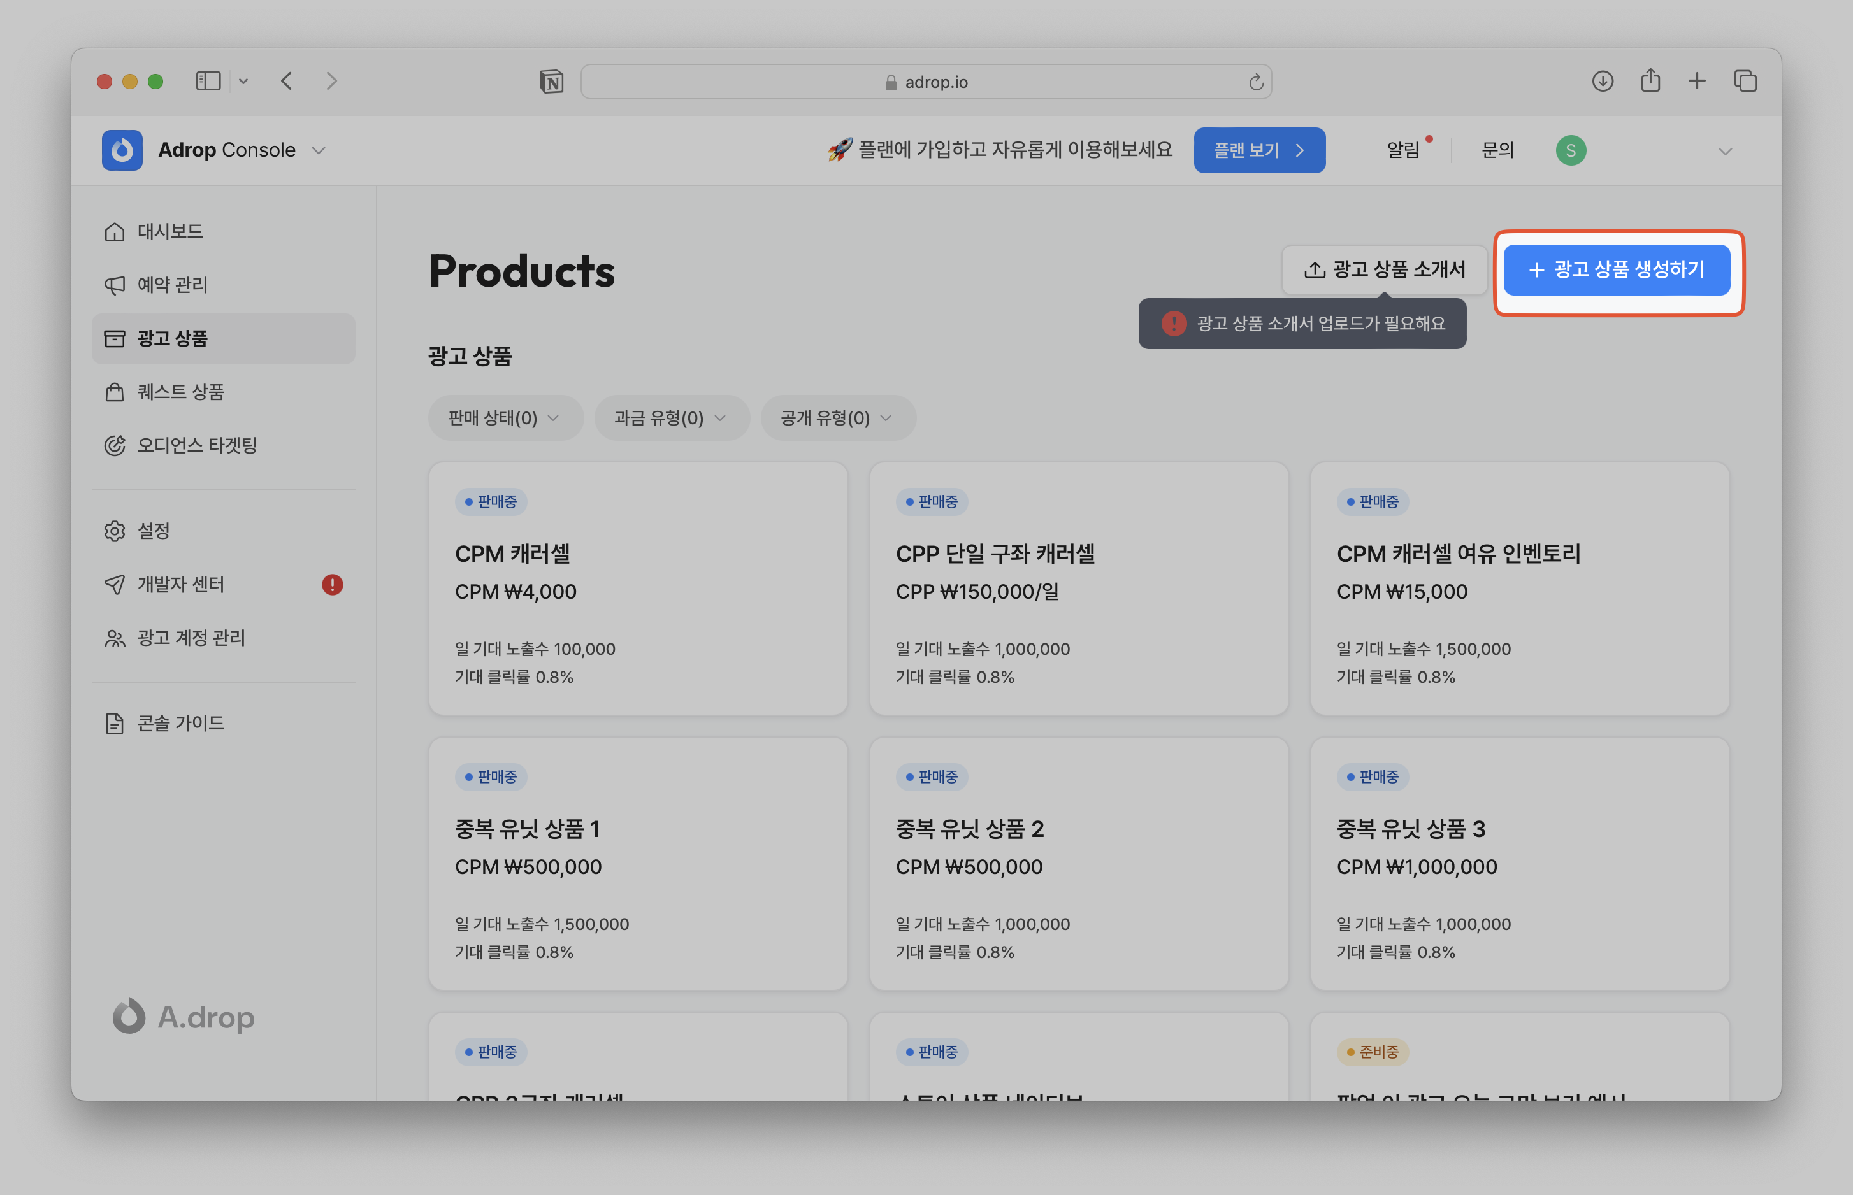Click the Safari share icon
Viewport: 1853px width, 1195px height.
(x=1650, y=82)
